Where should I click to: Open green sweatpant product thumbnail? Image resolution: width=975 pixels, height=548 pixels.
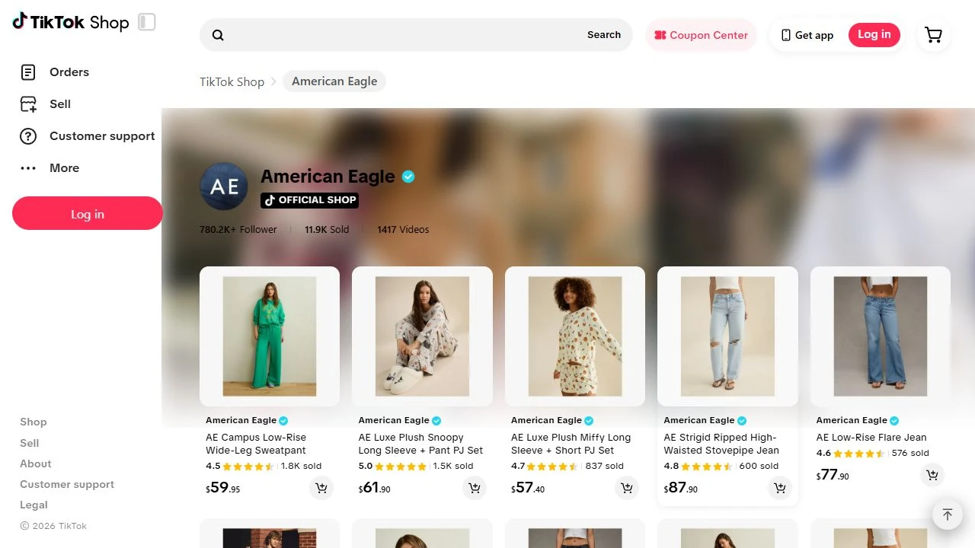coord(270,336)
